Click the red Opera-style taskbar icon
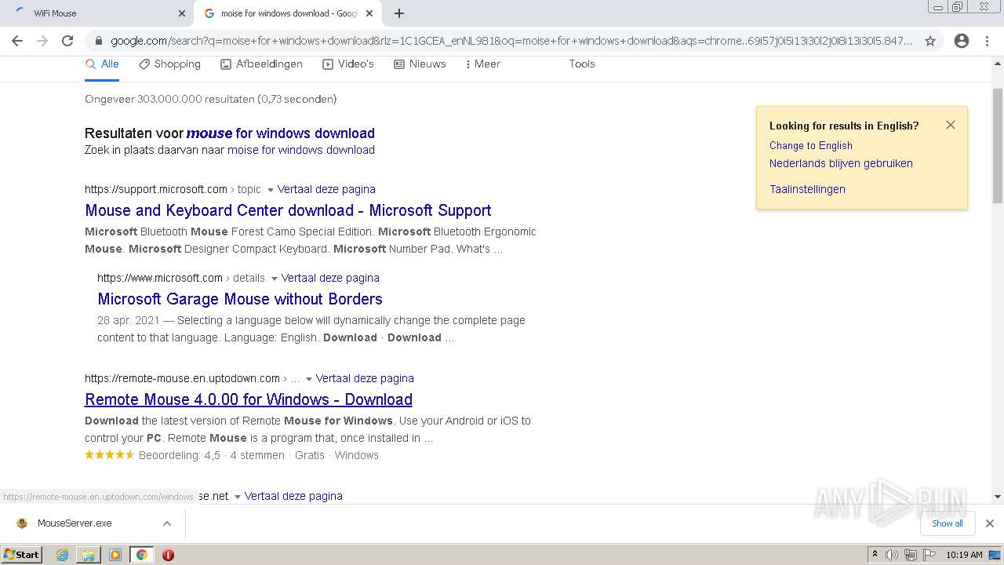The image size is (1004, 565). (168, 555)
